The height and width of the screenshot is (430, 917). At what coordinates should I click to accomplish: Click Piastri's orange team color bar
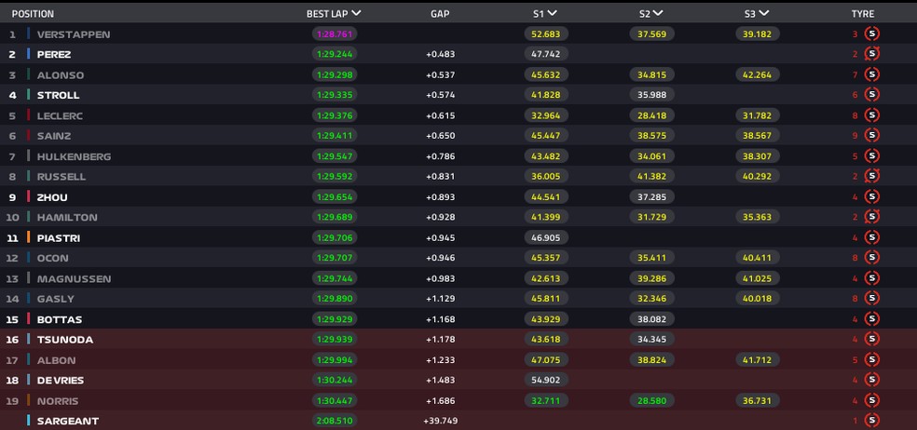pos(29,237)
